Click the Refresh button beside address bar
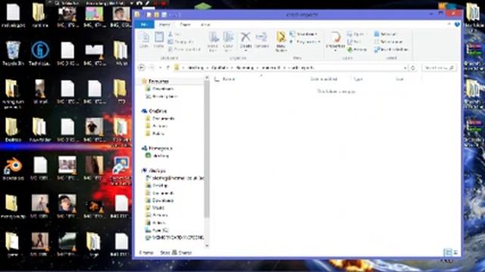The width and height of the screenshot is (485, 272). [412, 67]
